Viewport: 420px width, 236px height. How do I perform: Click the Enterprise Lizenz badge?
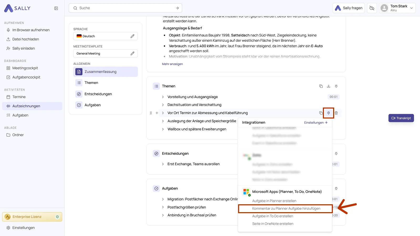pos(32,217)
